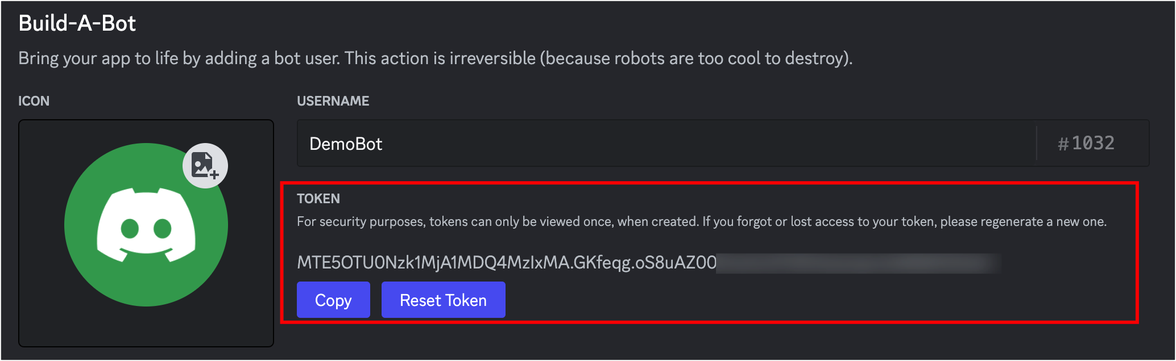Screen dimensions: 1176x361
Task: Click the token security notice text
Action: point(702,221)
